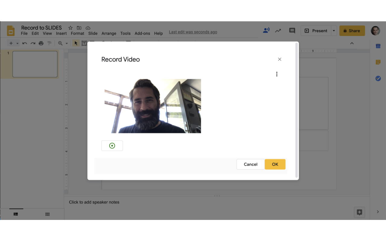This screenshot has height=241, width=386.
Task: Open the activity dashboard trend icon
Action: coord(278,30)
